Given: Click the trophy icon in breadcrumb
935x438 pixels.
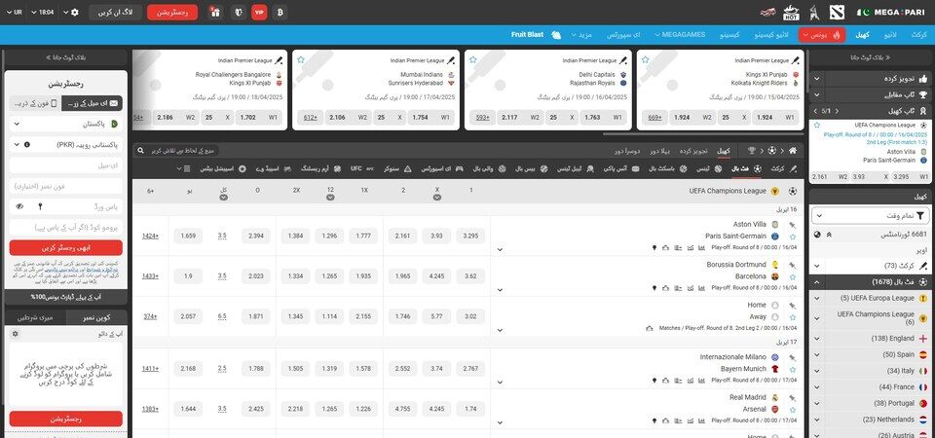Looking at the screenshot, I should coord(752,151).
